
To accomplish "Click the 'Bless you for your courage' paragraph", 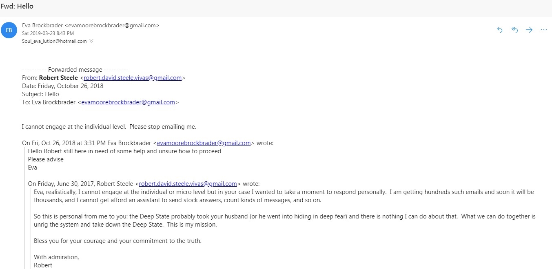I will [x=117, y=241].
